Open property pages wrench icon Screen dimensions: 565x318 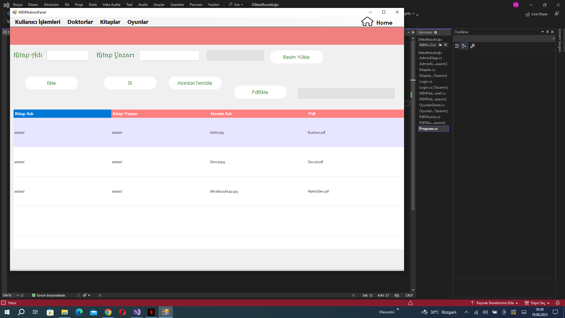click(x=473, y=46)
